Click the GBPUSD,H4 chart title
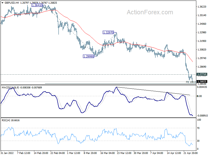The width and height of the screenshot is (208, 156). click(x=11, y=3)
